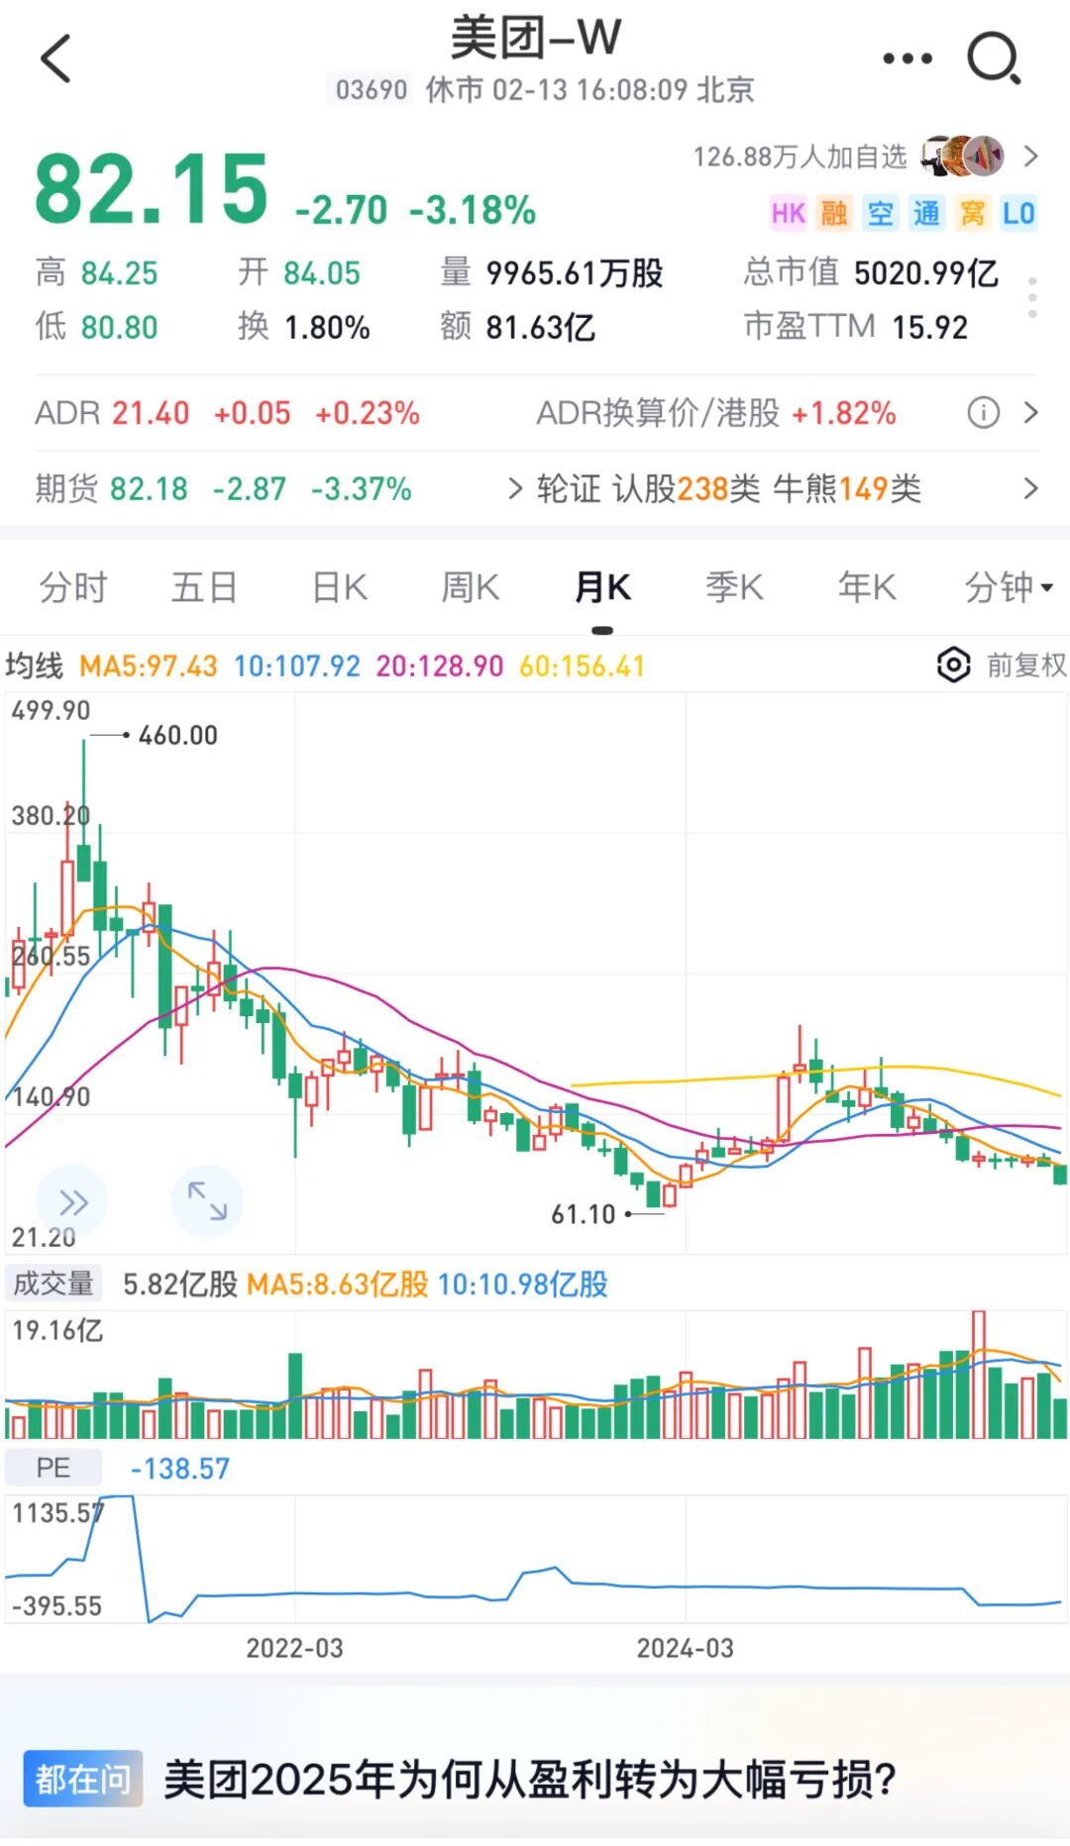Expand the ADR details row chevron
Screen dimensions: 1070x1846
pos(1030,412)
